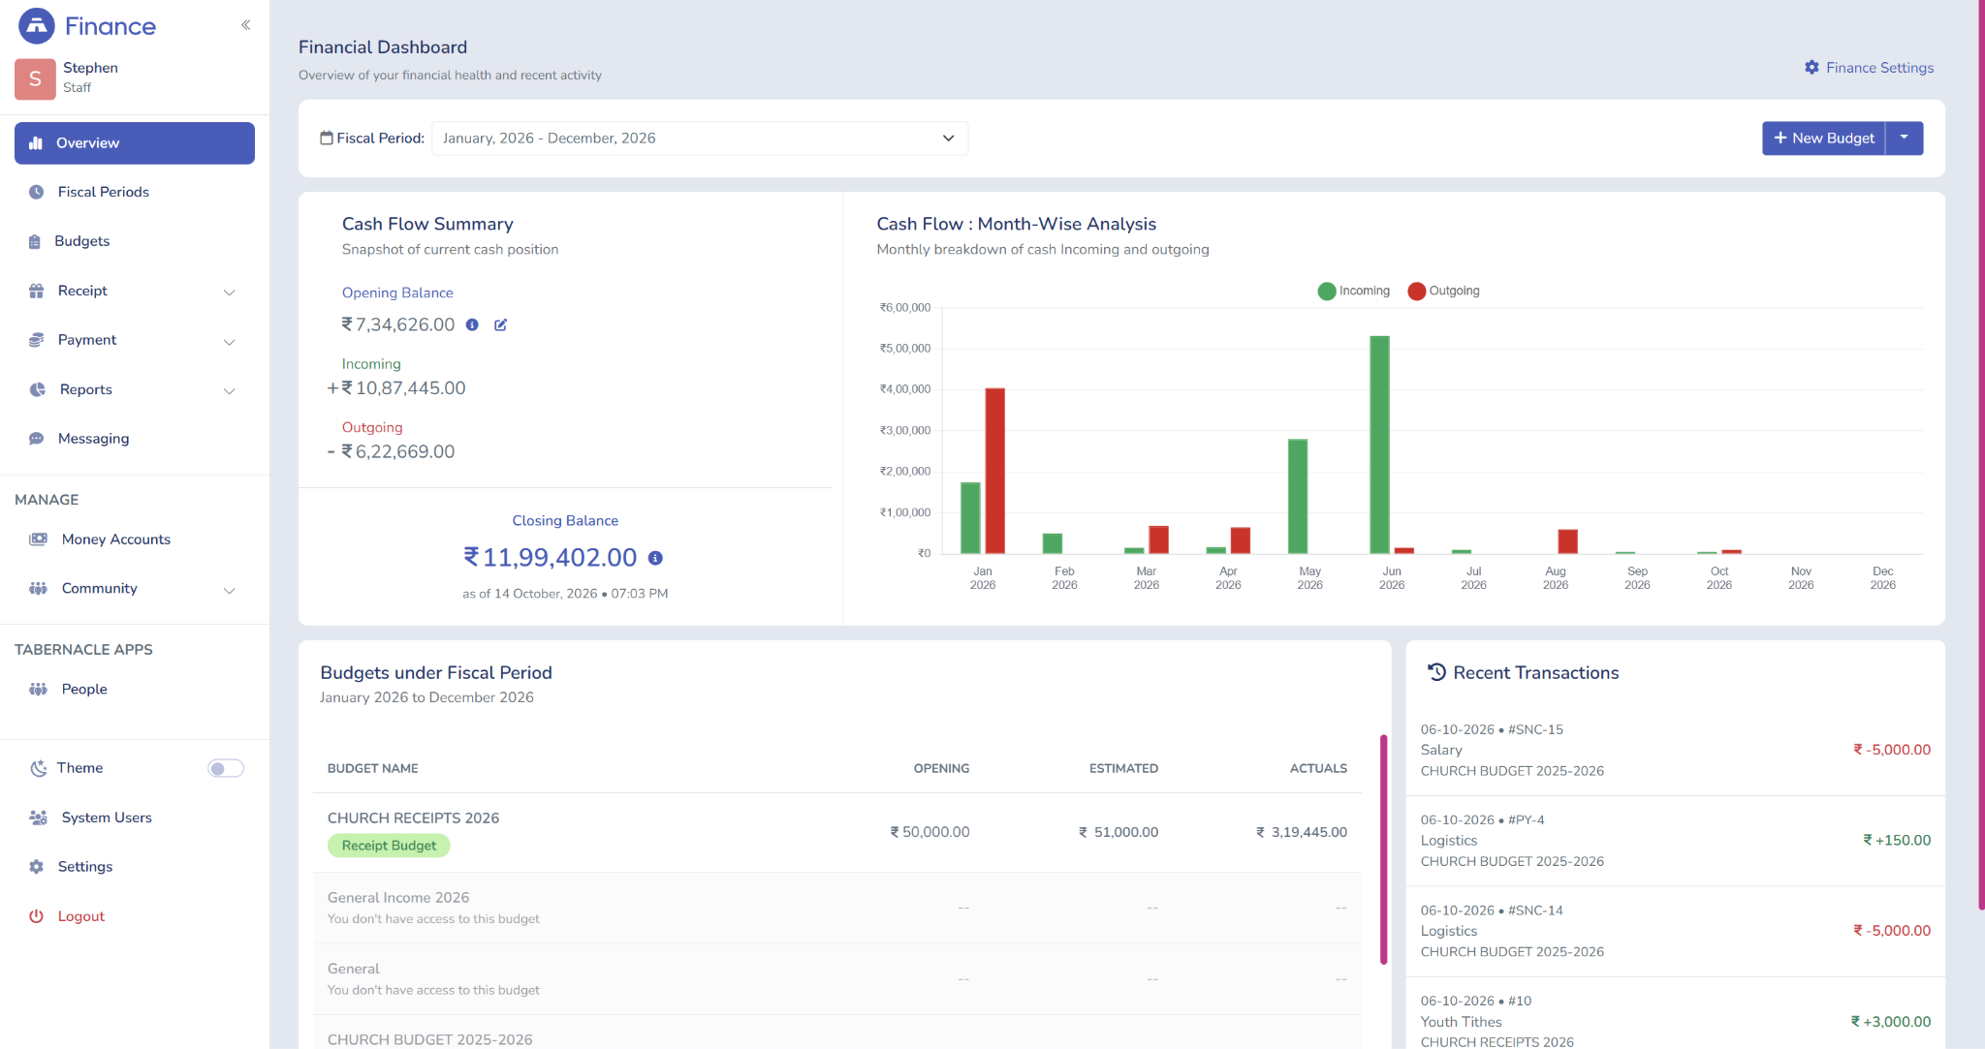
Task: Go to the Overview menu item
Action: point(135,142)
